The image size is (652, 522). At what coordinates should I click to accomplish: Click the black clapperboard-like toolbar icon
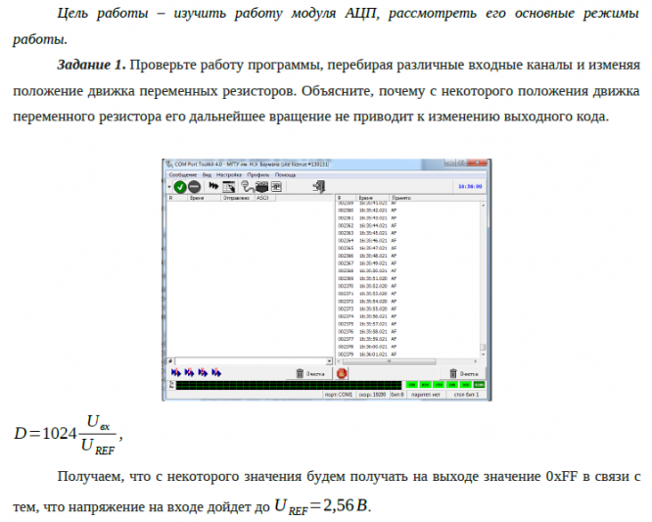[262, 187]
